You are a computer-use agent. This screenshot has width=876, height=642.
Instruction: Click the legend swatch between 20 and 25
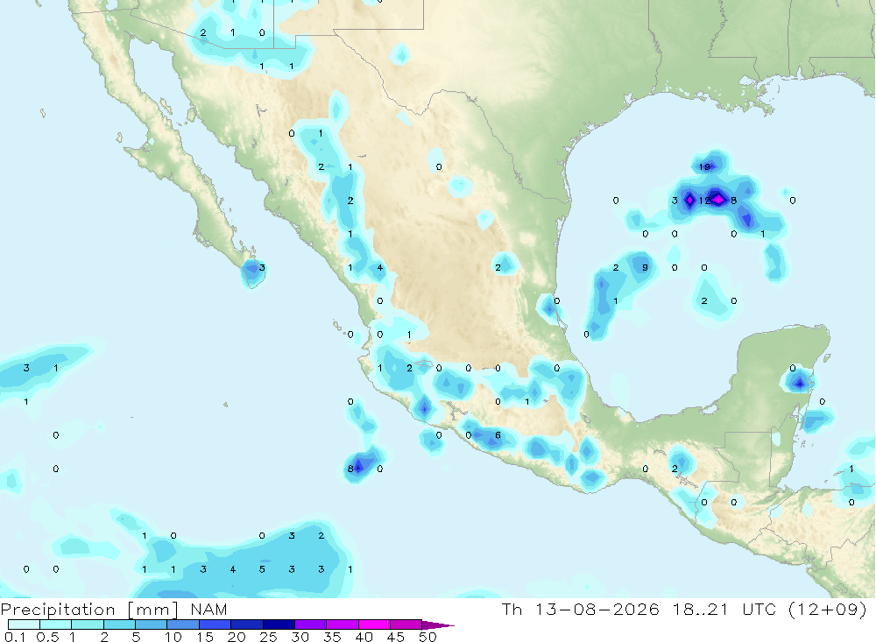click(246, 624)
